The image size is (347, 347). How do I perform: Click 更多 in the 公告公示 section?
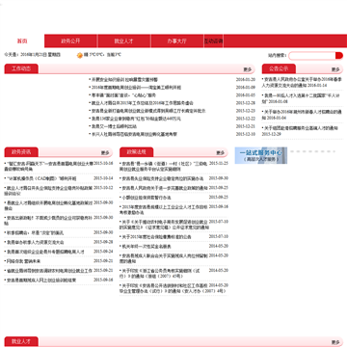335,69
